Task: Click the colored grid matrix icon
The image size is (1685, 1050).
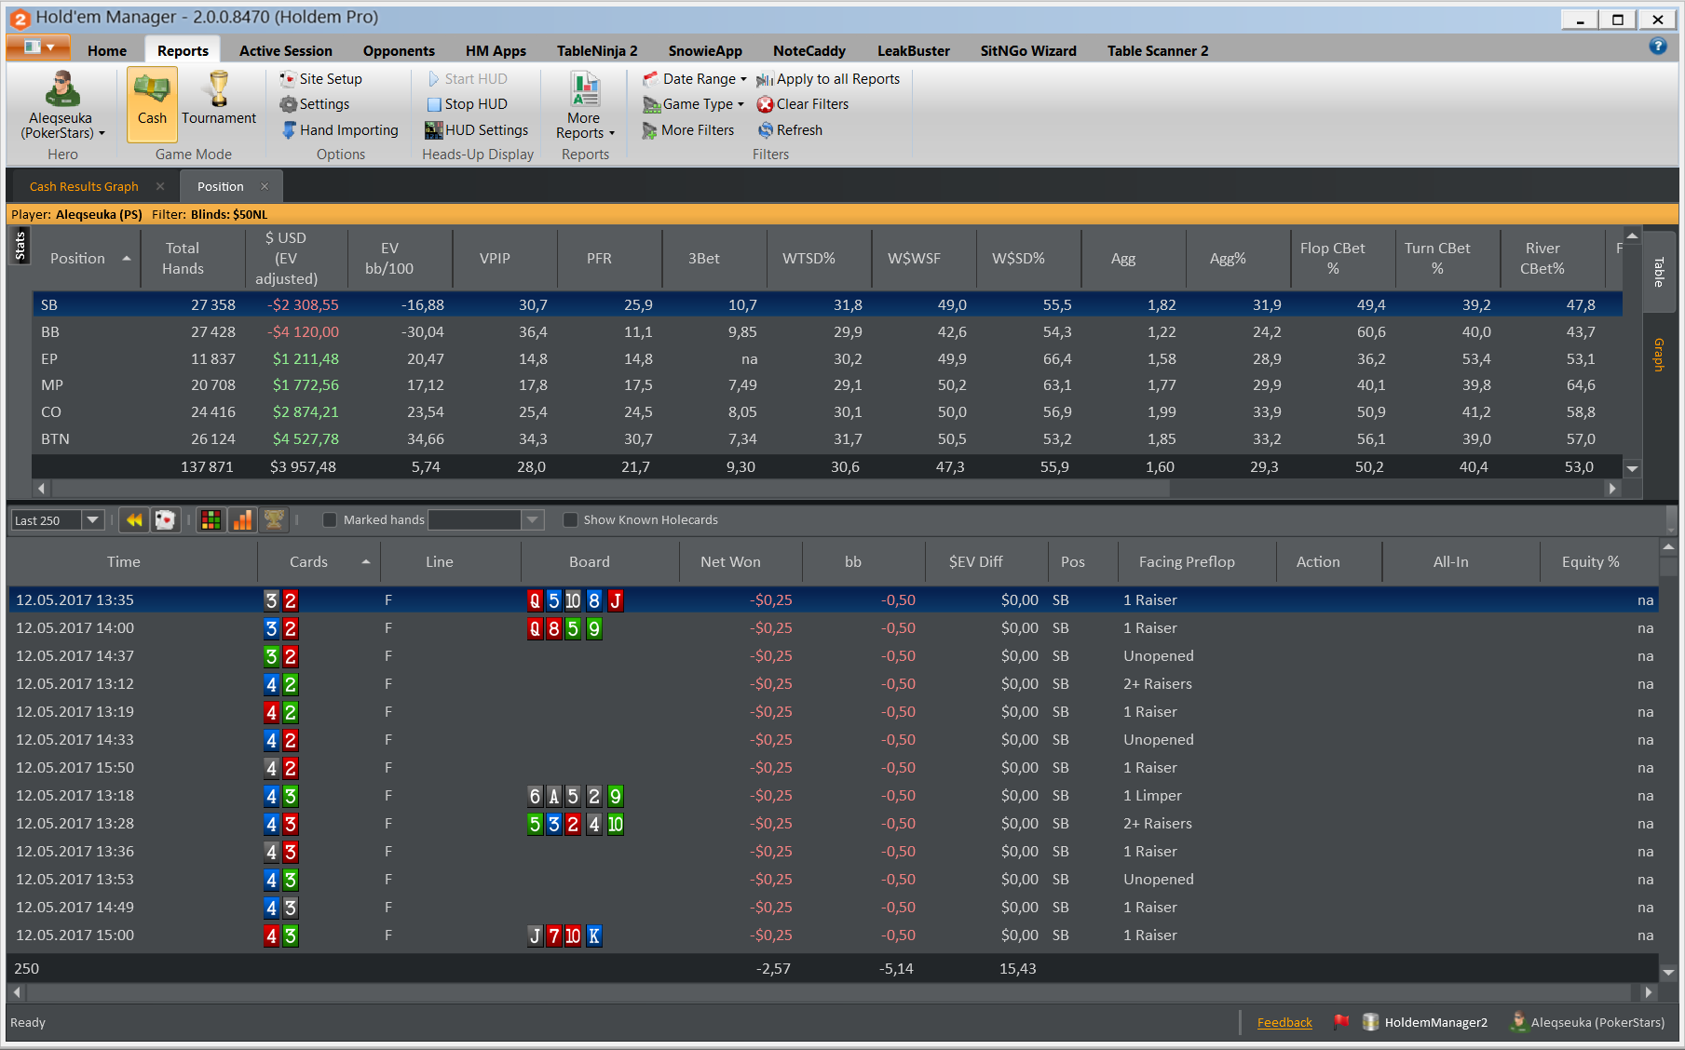Action: pyautogui.click(x=211, y=520)
